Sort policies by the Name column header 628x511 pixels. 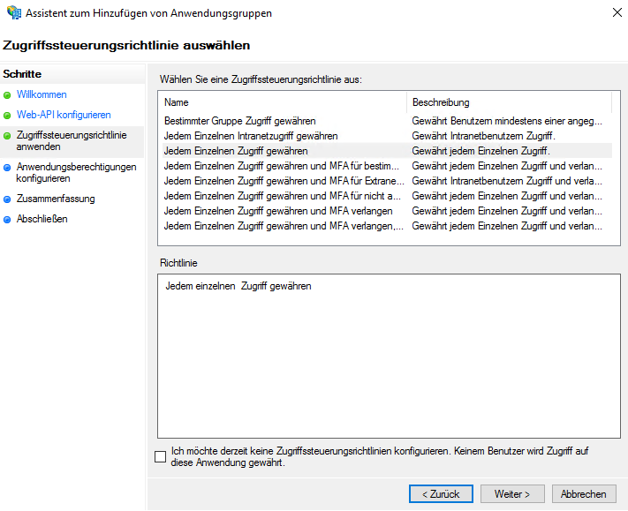click(283, 102)
